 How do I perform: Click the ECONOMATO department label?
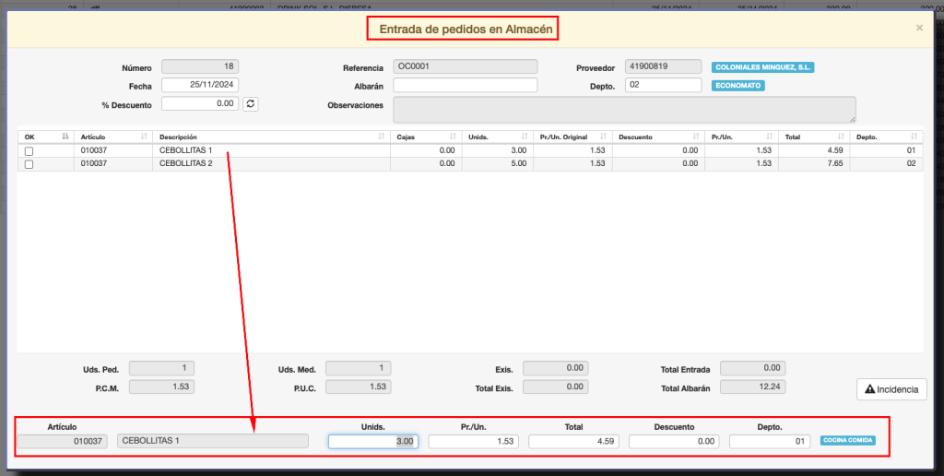point(738,86)
